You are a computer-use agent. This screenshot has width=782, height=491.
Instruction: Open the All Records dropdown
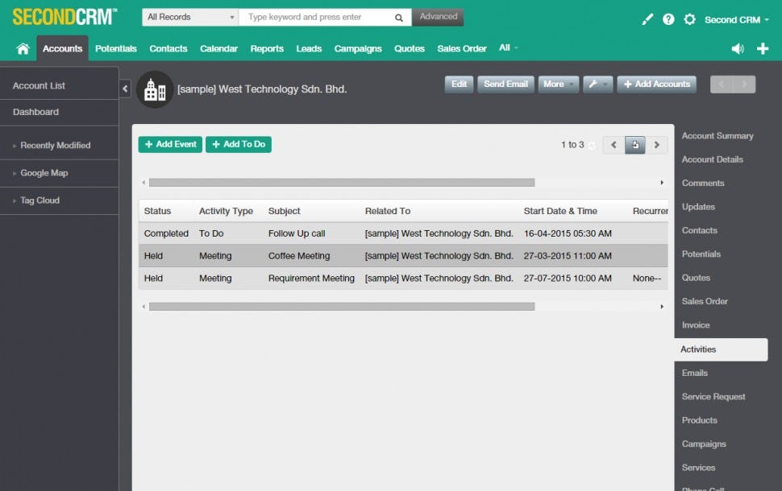pos(189,17)
